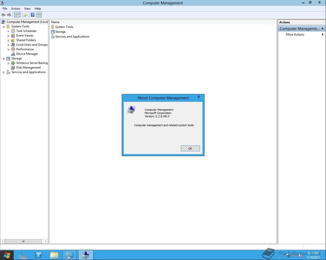Open the File menu
The height and width of the screenshot is (260, 326).
tap(5, 9)
